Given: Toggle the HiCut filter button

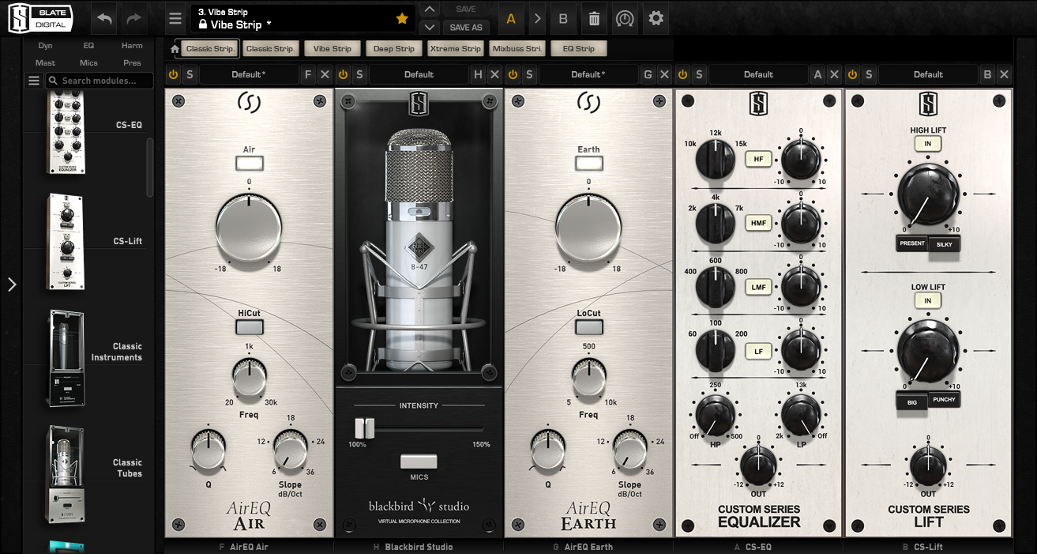Looking at the screenshot, I should click(x=249, y=326).
